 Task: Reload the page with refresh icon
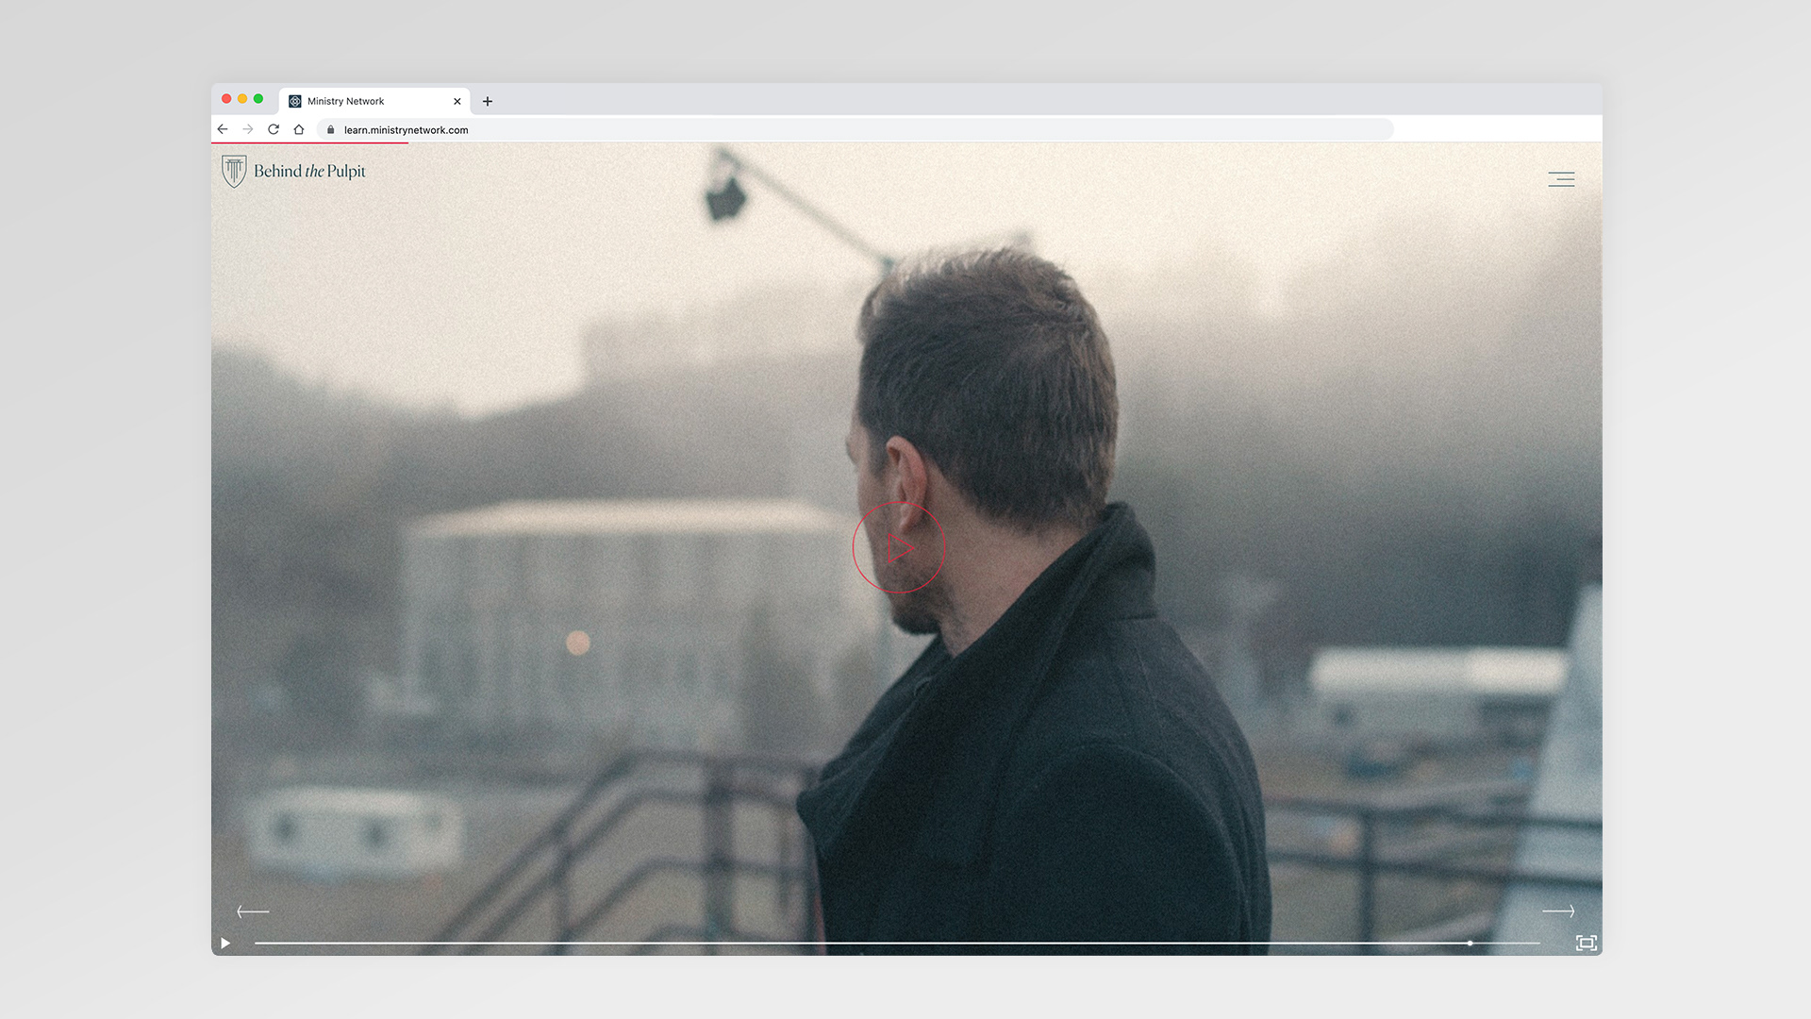(x=274, y=129)
